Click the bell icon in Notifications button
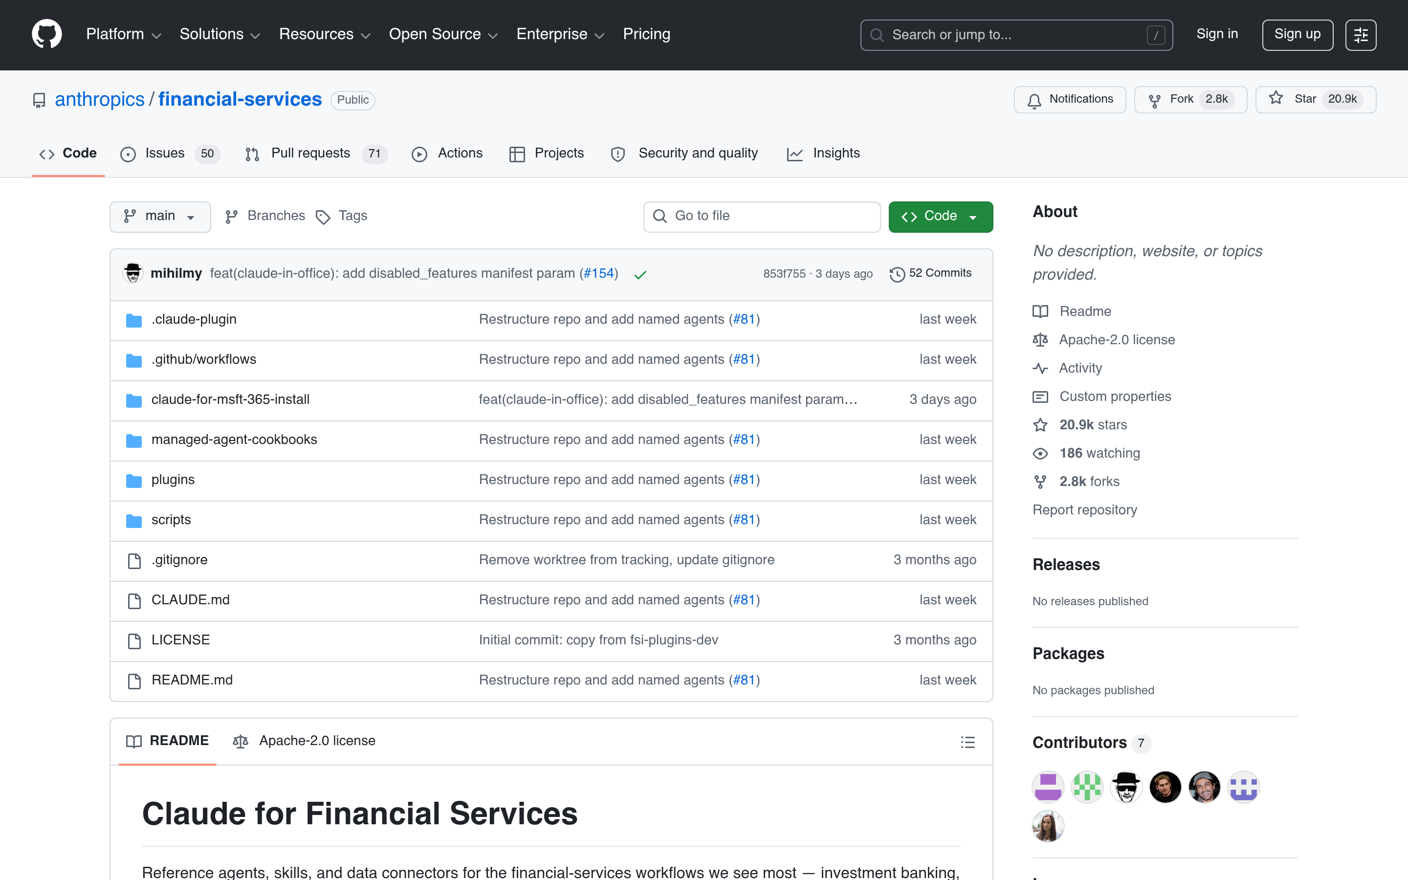The height and width of the screenshot is (880, 1408). click(1034, 101)
